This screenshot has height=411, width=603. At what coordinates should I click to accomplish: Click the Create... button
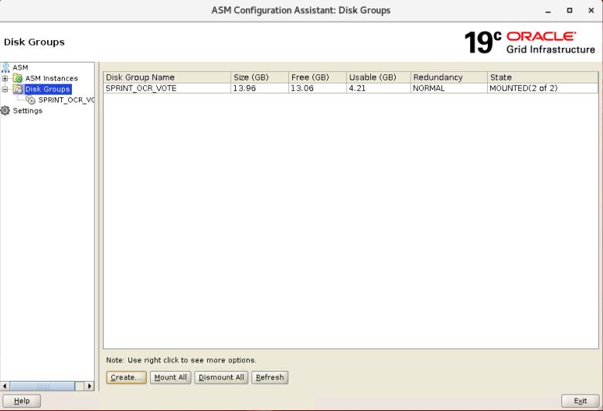126,378
